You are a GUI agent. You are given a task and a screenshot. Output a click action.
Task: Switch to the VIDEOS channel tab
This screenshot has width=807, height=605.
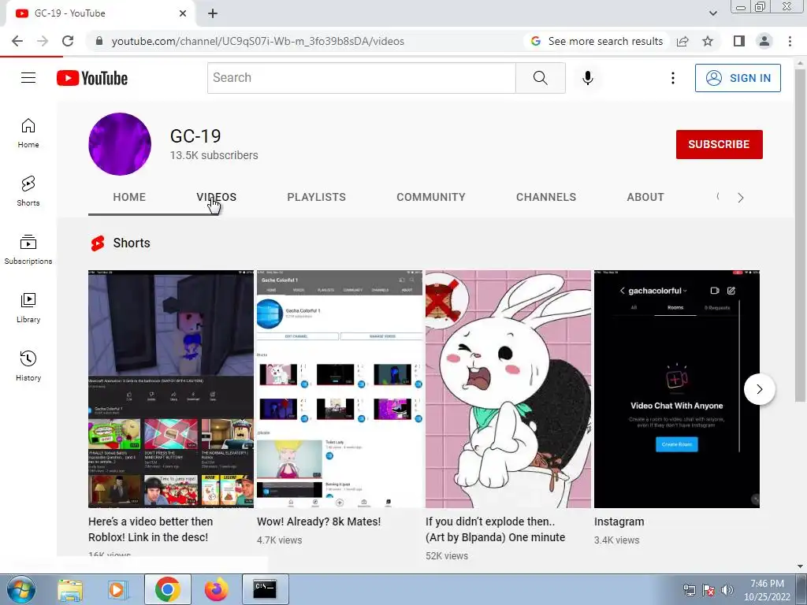(x=216, y=197)
